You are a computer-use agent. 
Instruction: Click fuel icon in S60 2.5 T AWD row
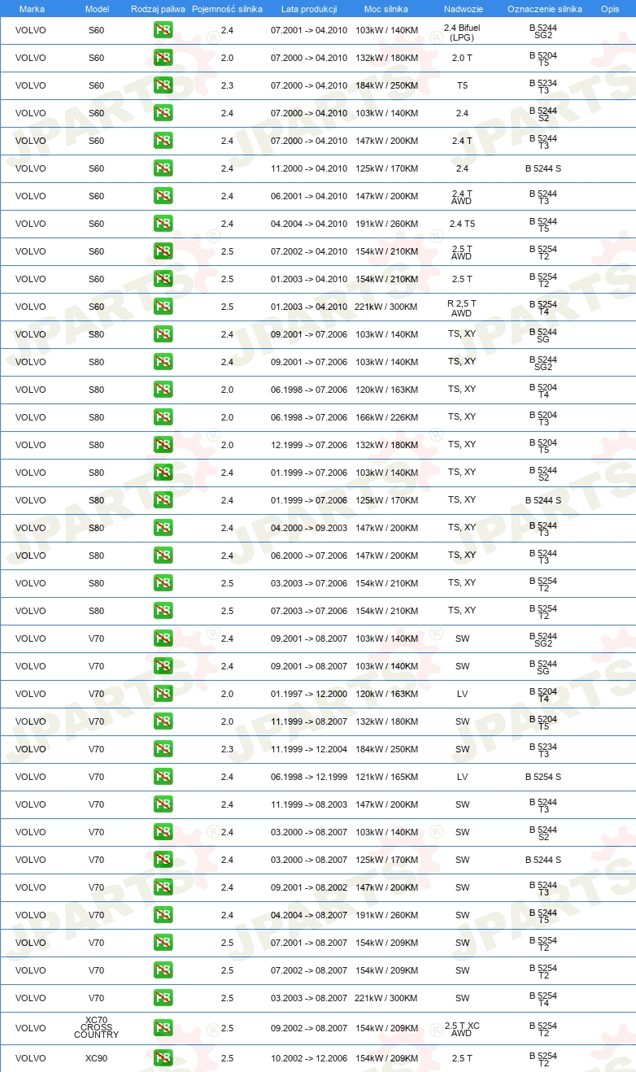click(163, 252)
